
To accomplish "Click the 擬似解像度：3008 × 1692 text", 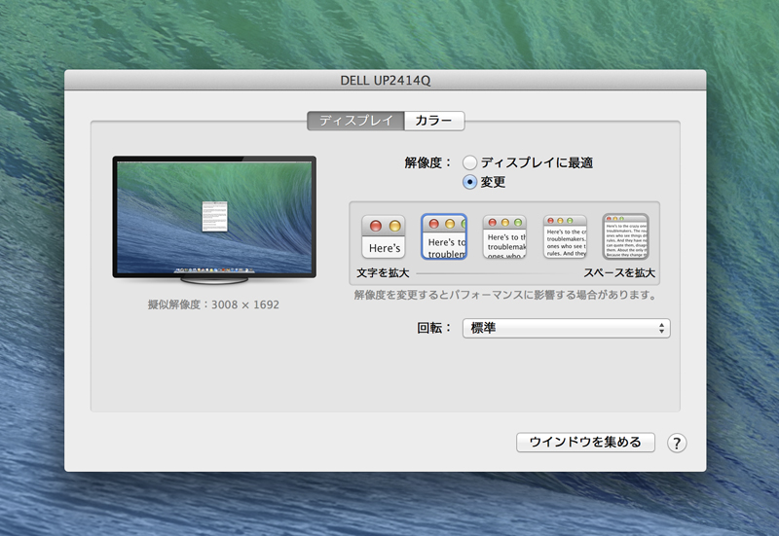I will pyautogui.click(x=213, y=304).
